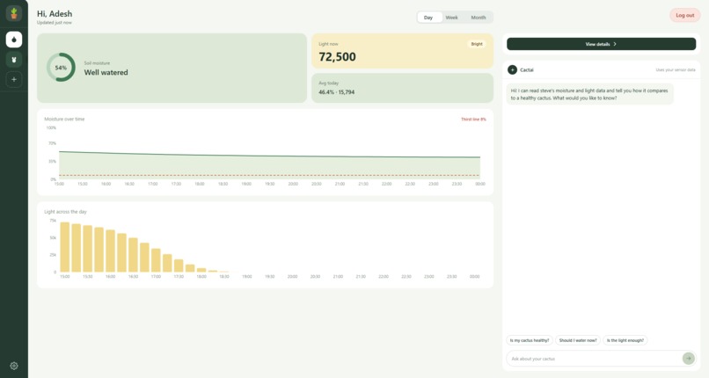Click the cactus pot logo icon

pos(14,13)
